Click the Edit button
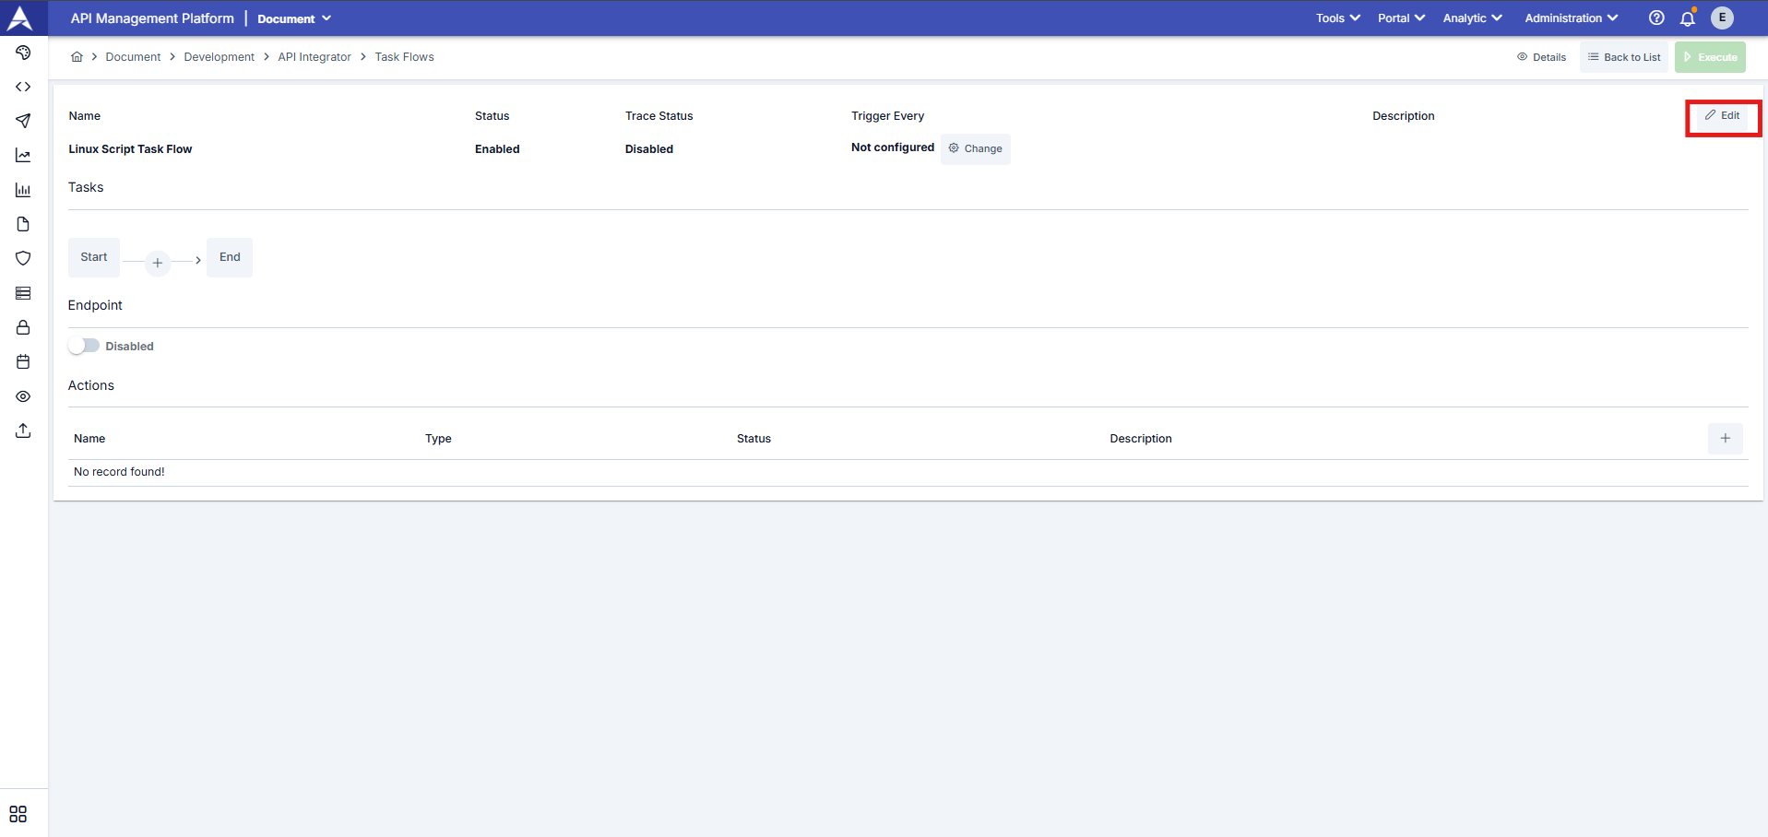This screenshot has width=1768, height=837. point(1722,116)
